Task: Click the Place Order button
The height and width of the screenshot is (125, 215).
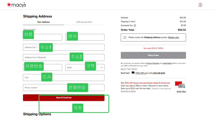Action: point(153,55)
